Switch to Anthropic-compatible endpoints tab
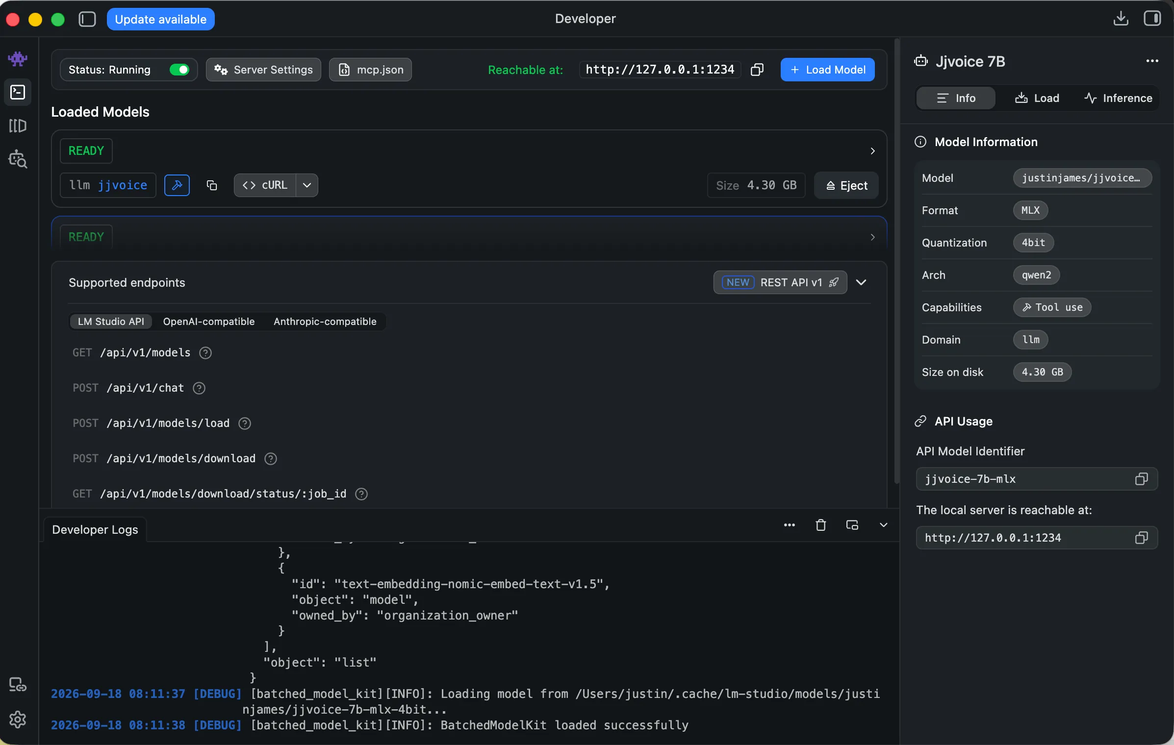This screenshot has width=1174, height=745. click(x=325, y=322)
